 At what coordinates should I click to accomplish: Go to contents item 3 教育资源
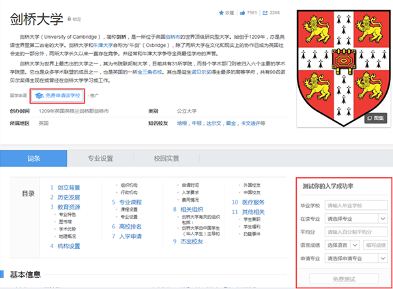69,207
